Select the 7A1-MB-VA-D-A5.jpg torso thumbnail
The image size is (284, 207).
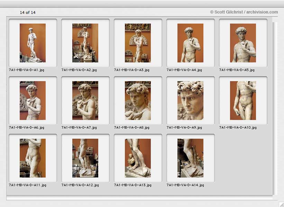pos(243,43)
